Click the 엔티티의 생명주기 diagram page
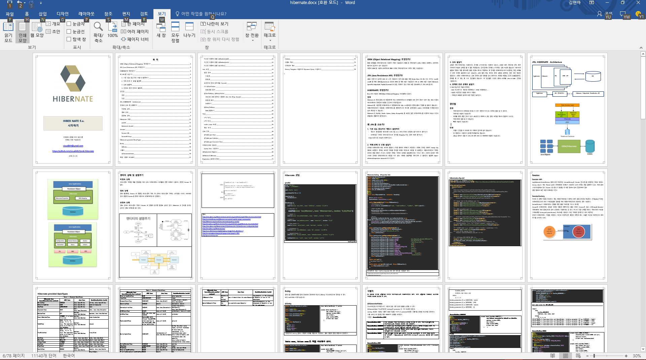Image resolution: width=646 pixels, height=360 pixels. (x=155, y=225)
